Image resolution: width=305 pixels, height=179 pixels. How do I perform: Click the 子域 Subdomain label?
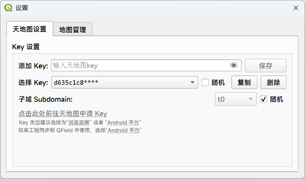pyautogui.click(x=46, y=99)
